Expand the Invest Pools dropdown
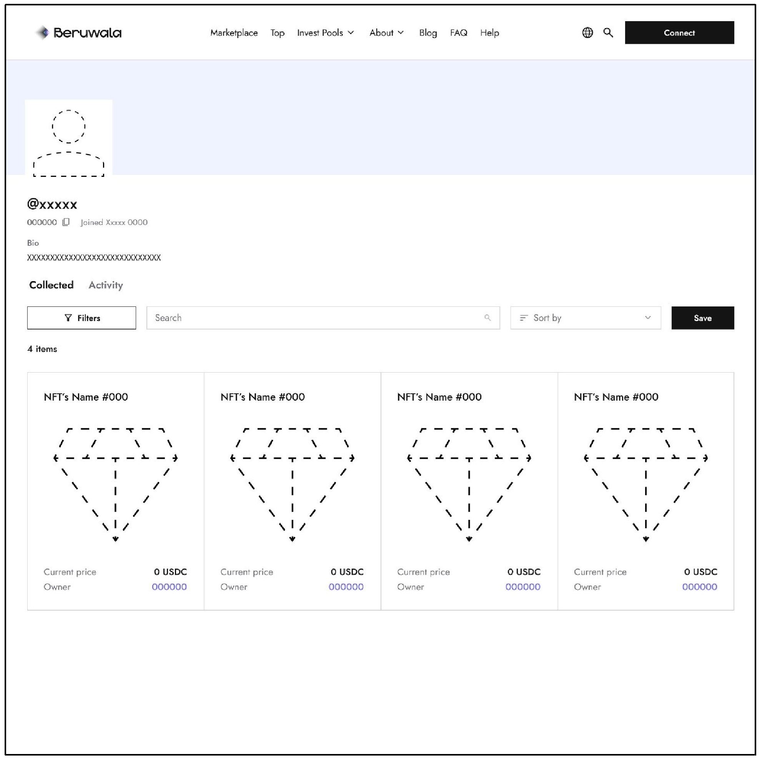 pos(325,33)
